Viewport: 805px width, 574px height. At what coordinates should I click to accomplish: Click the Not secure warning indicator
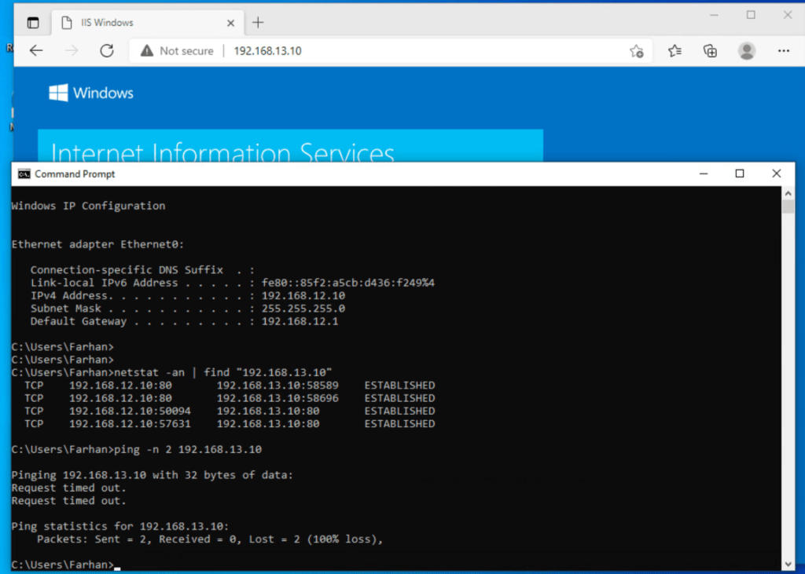[177, 51]
